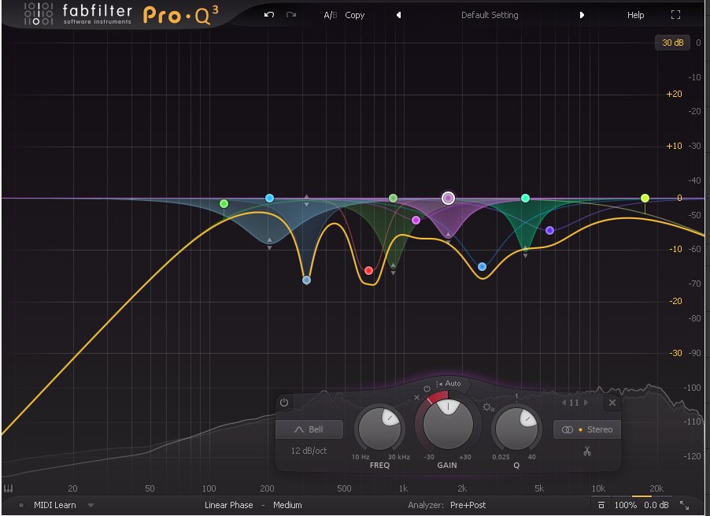
Task: Change the 12 dB/oct slope setting
Action: click(x=309, y=451)
